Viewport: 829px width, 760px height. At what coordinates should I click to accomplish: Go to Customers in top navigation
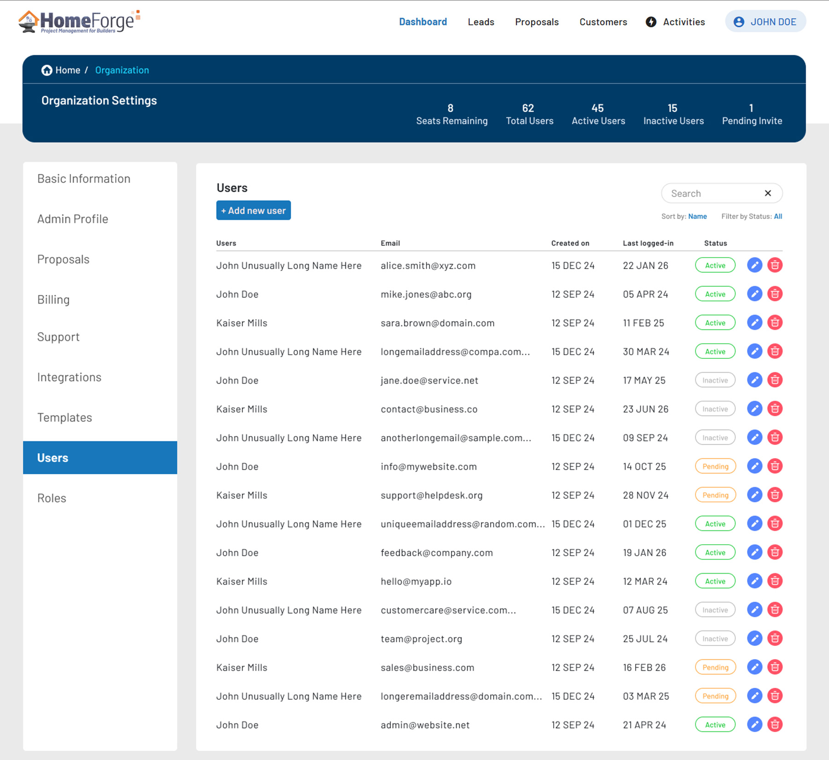[x=603, y=22]
